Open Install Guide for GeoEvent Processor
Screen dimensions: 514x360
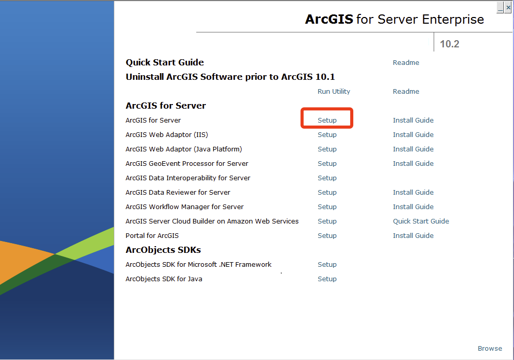pyautogui.click(x=413, y=164)
